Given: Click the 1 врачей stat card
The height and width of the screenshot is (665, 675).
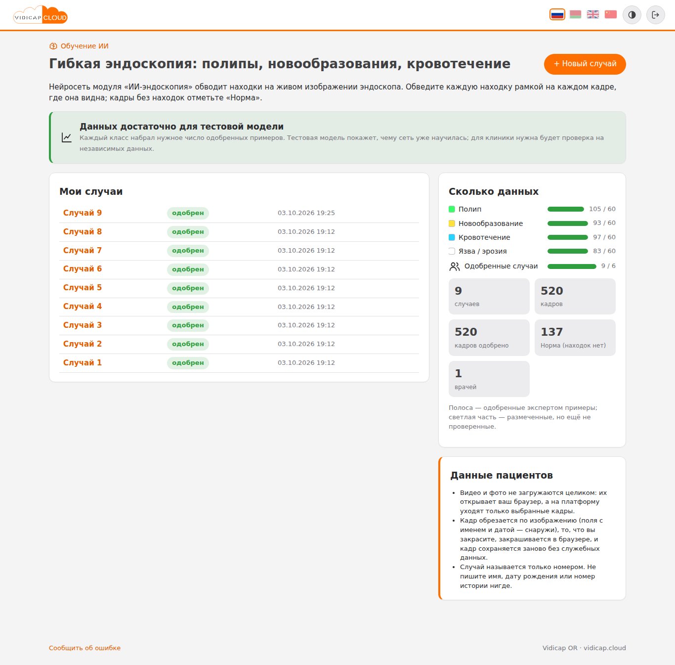Looking at the screenshot, I should [x=489, y=379].
